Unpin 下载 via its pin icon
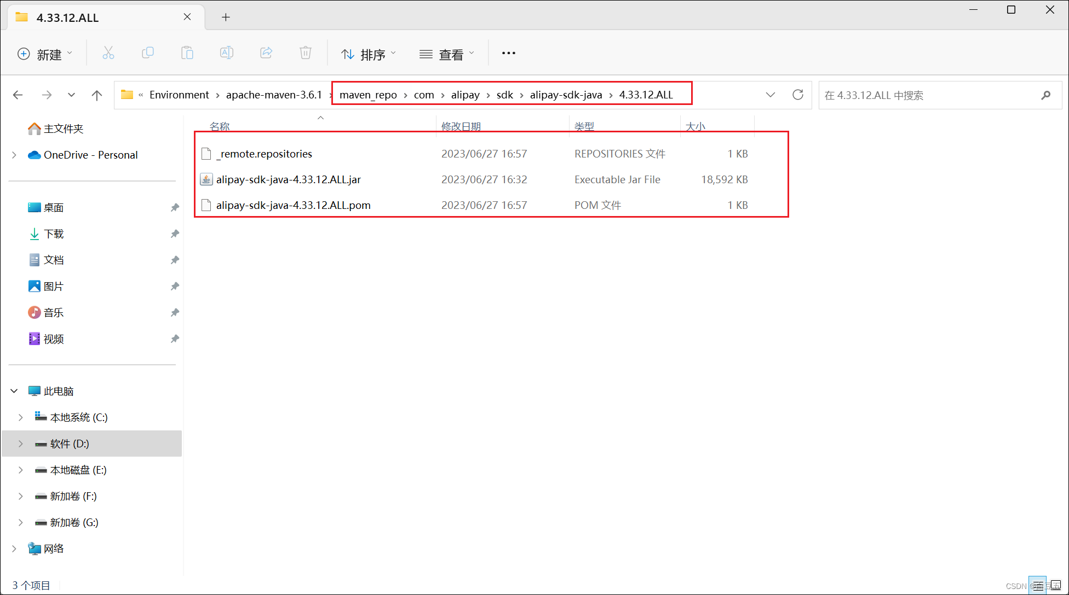1069x595 pixels. point(175,234)
